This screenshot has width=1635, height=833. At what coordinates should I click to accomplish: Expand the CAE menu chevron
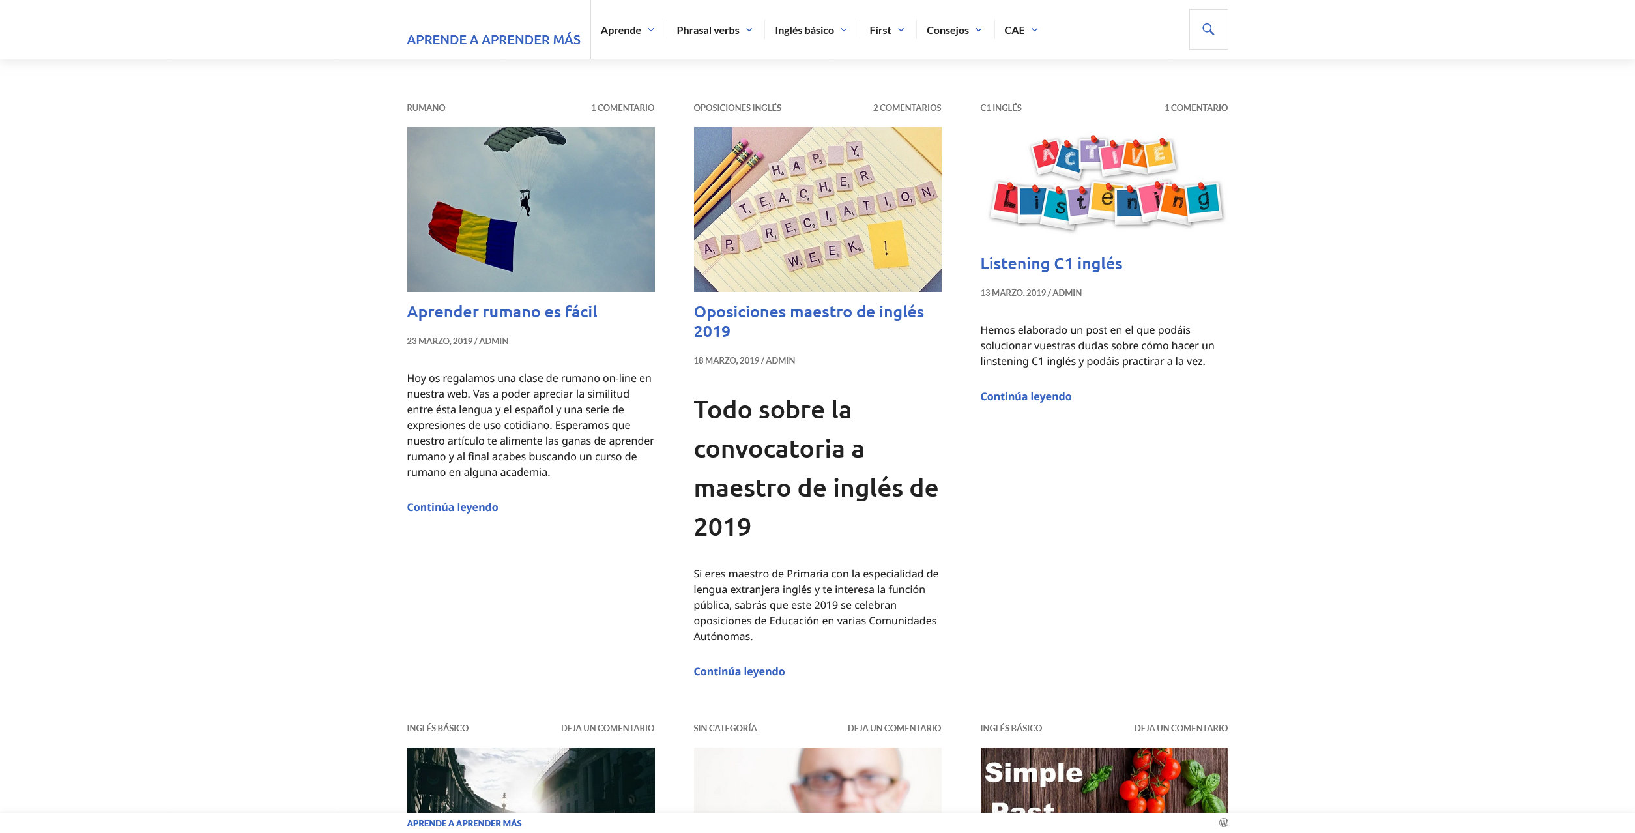tap(1034, 30)
